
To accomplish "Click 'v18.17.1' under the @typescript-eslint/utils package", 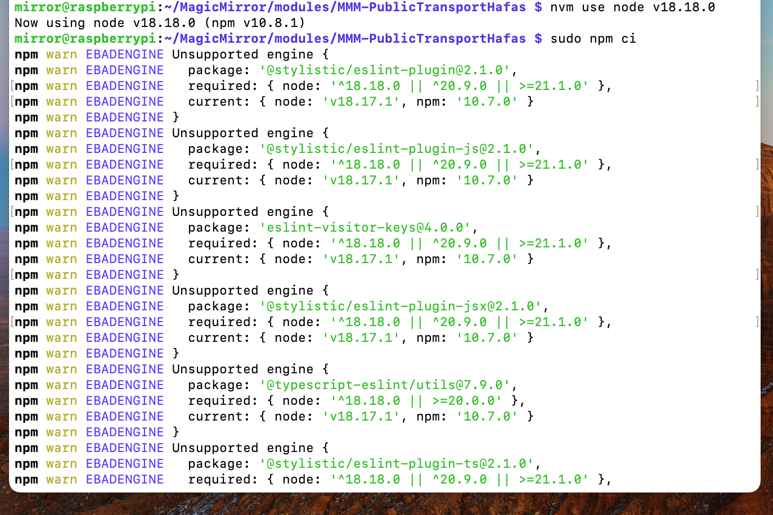I will [361, 417].
